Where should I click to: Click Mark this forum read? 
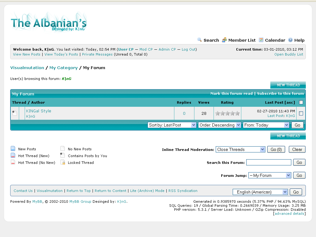231,94
